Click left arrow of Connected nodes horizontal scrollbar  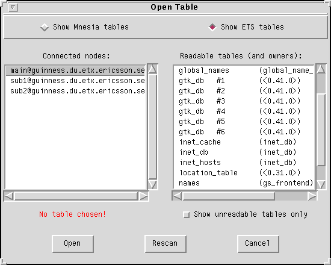tap(9, 196)
